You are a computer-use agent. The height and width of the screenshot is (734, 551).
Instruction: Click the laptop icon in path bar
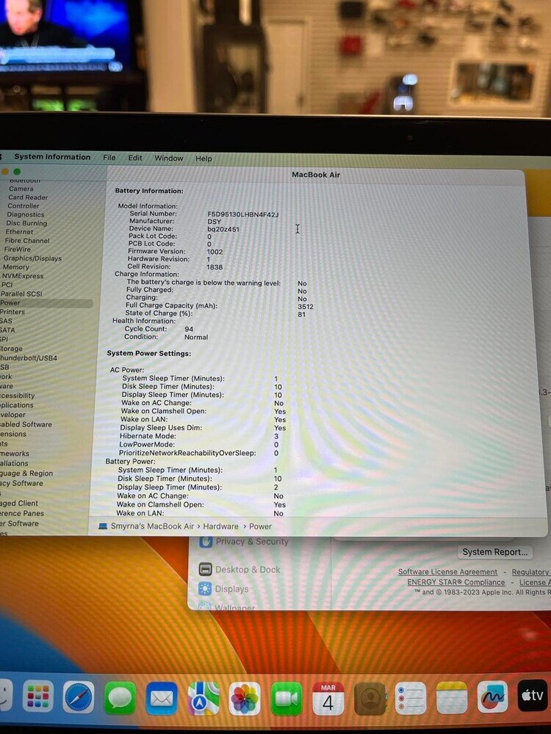(x=103, y=526)
